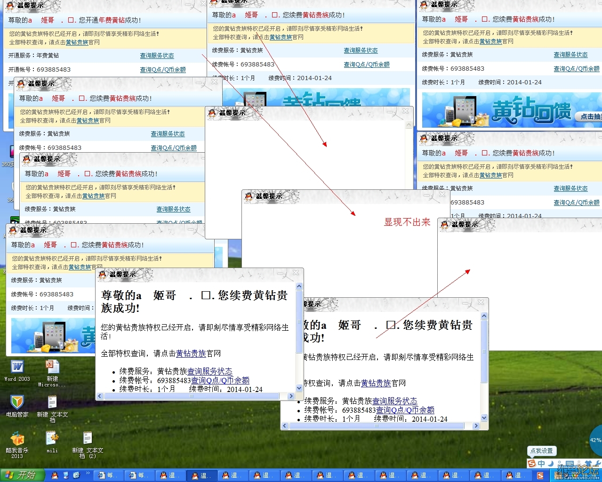The width and height of the screenshot is (602, 482).
Task: Click scroll-left arrow in partly covered large-text dialog
Action: [x=285, y=426]
